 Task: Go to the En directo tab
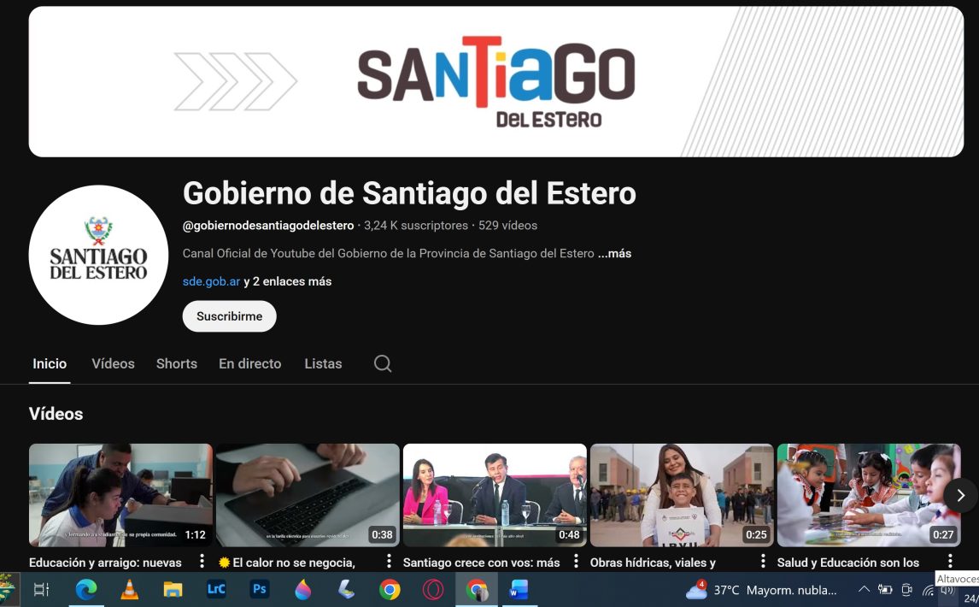pyautogui.click(x=249, y=363)
